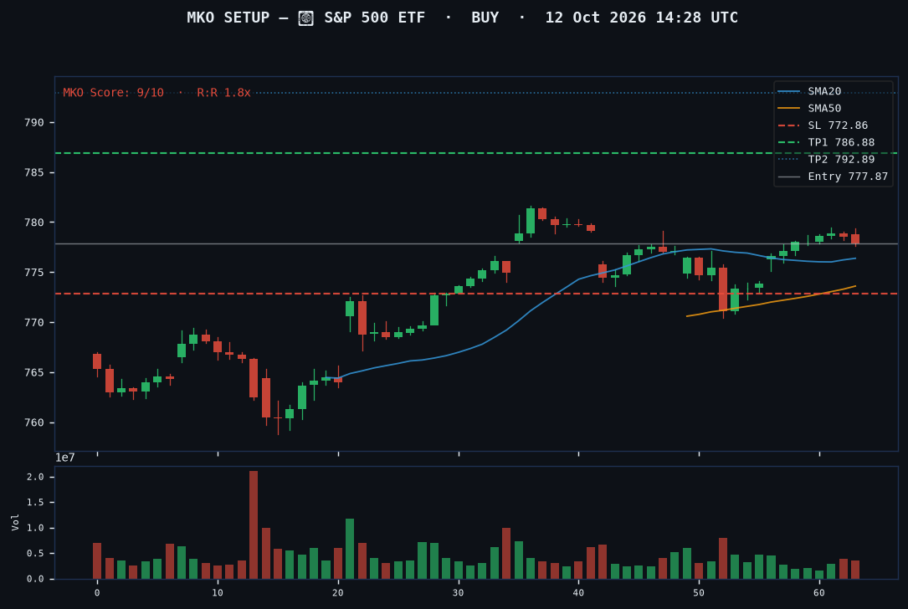The width and height of the screenshot is (908, 609).
Task: Click the 780 price axis label
Action: pos(34,223)
